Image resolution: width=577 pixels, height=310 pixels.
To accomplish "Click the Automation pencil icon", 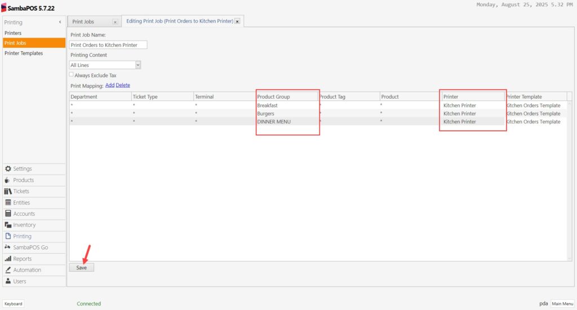I will tap(8, 270).
